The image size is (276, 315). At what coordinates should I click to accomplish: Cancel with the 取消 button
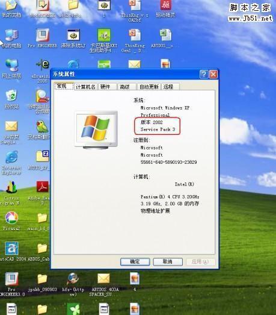point(168,262)
